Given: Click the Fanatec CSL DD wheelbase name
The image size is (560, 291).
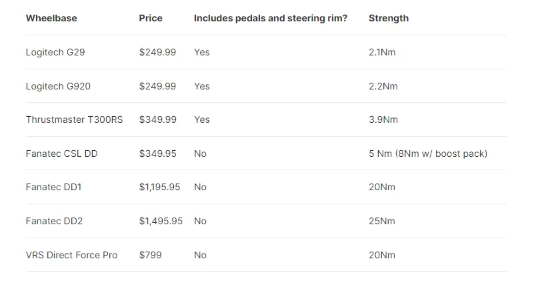Looking at the screenshot, I should (62, 154).
